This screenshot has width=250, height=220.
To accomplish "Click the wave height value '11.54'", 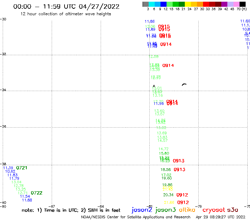I will point(25,197).
